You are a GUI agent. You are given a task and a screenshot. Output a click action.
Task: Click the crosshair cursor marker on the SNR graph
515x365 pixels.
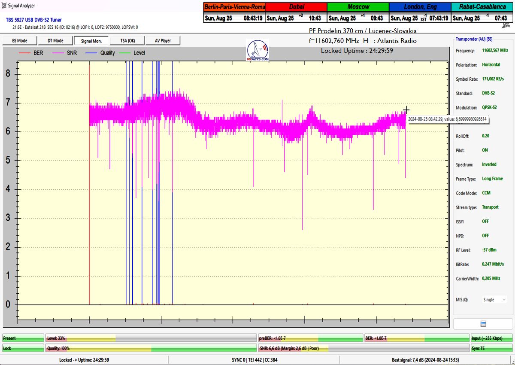point(406,110)
